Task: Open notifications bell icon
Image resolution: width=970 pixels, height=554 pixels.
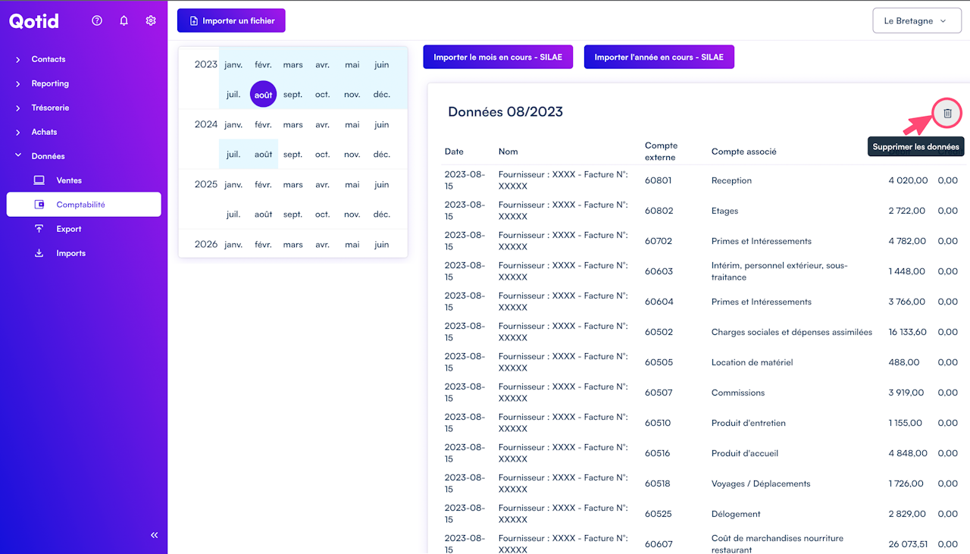Action: 124,20
